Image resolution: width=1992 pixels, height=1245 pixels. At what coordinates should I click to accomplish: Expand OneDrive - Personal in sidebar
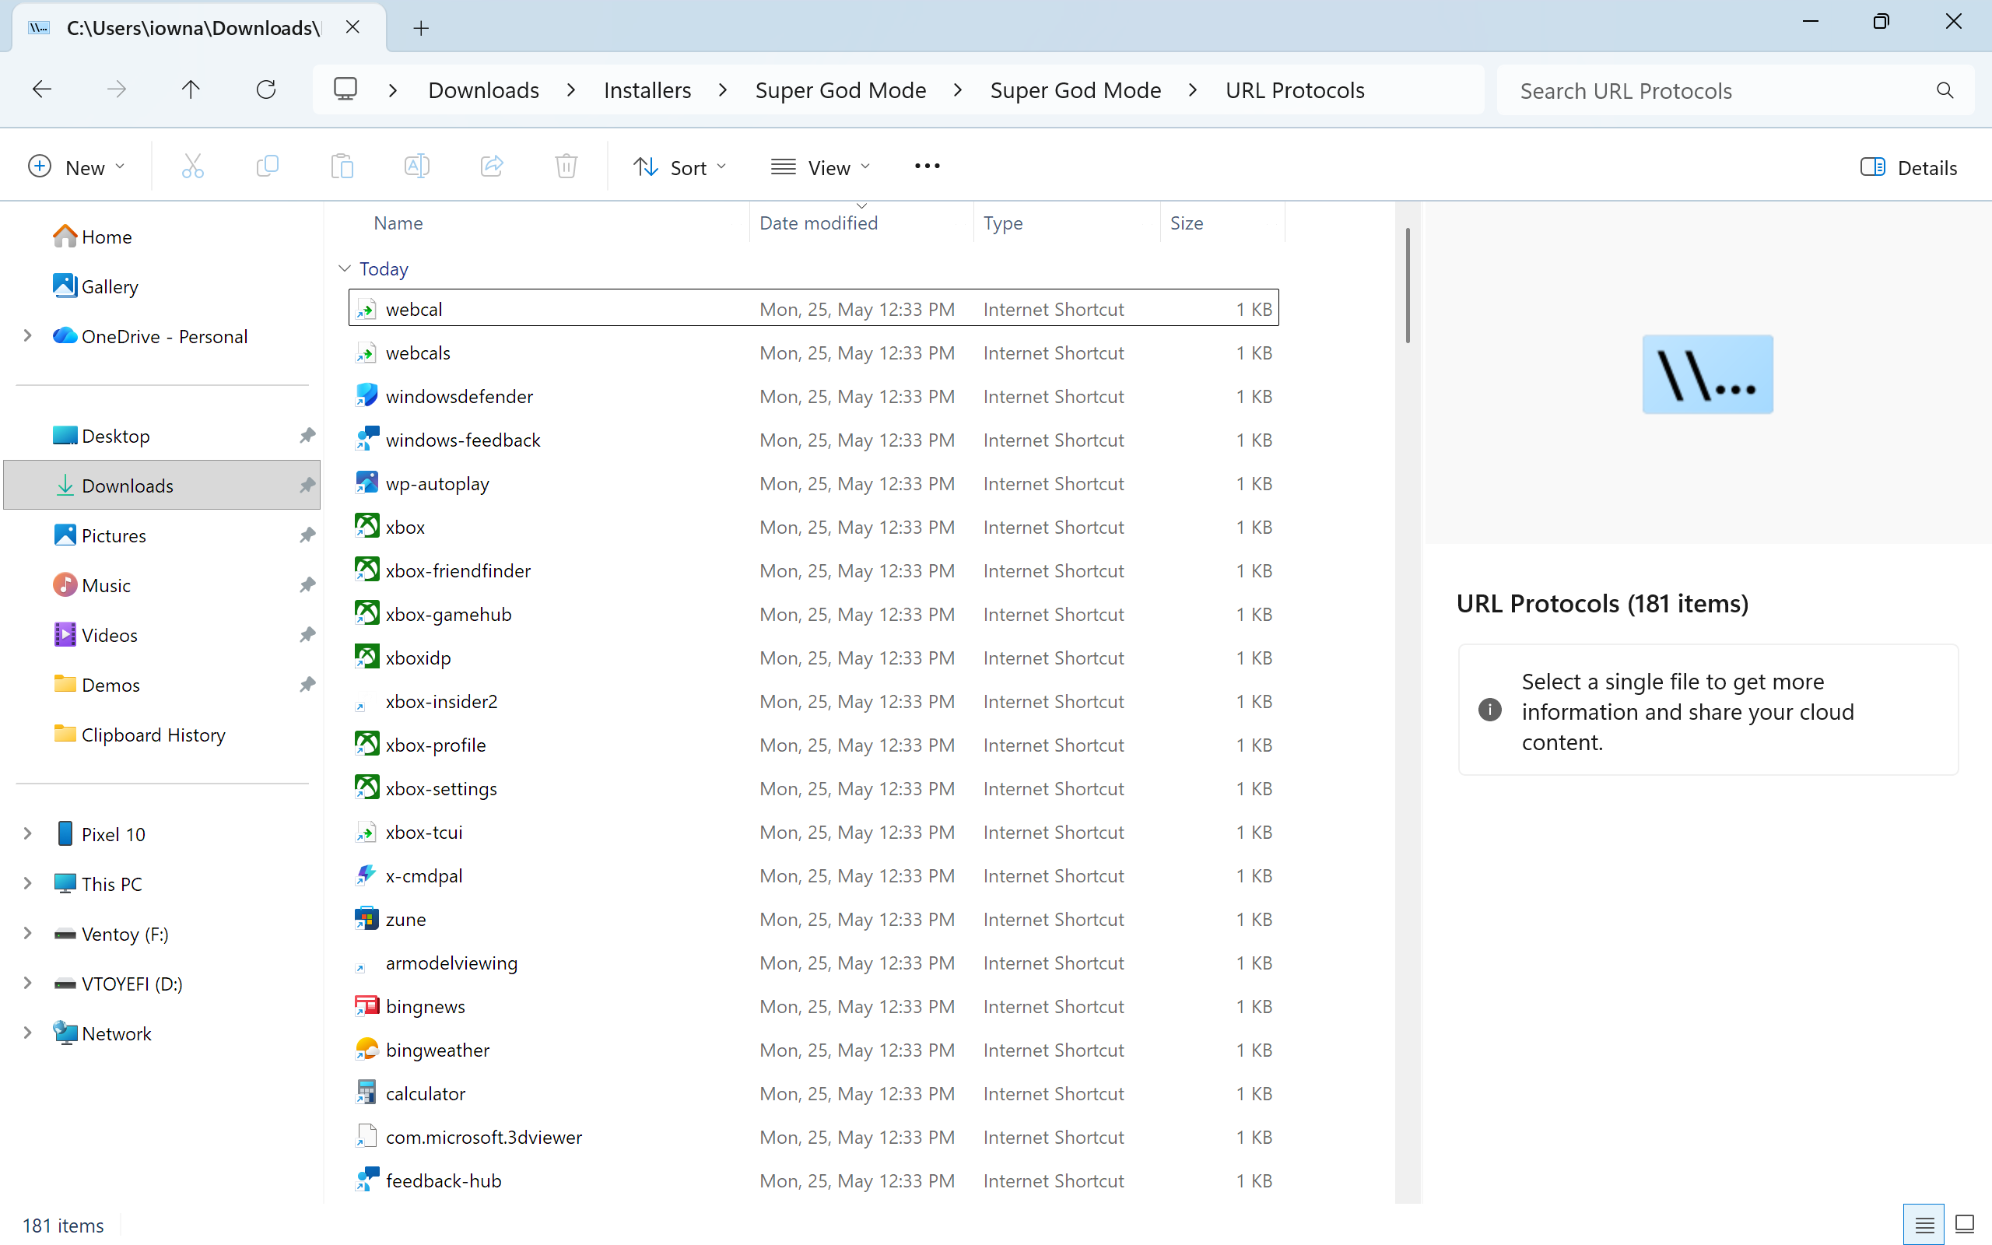click(x=27, y=336)
